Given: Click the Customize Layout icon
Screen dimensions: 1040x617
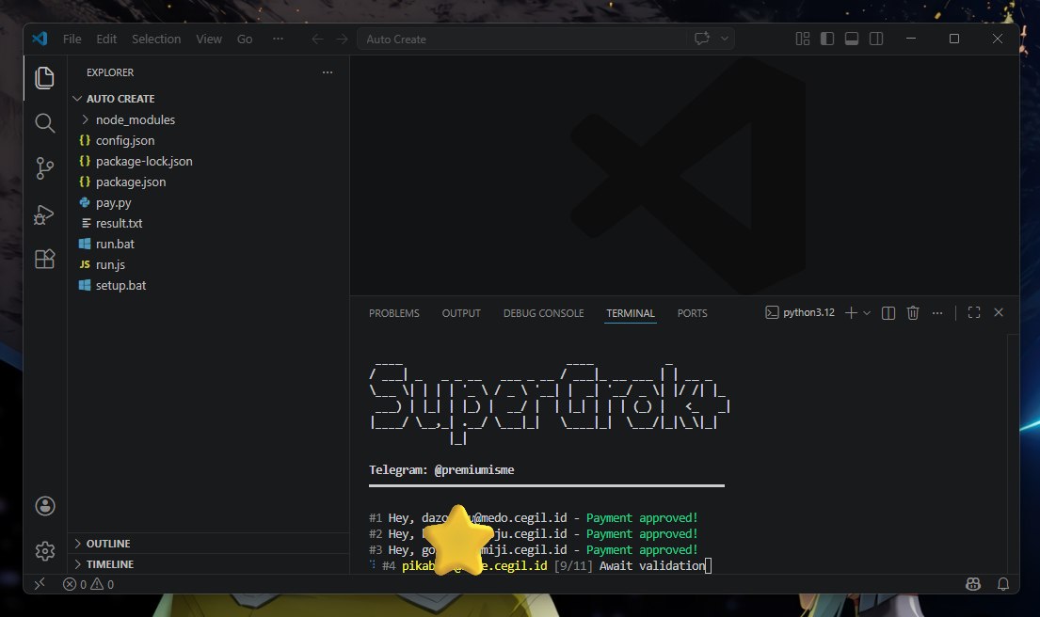Looking at the screenshot, I should pos(803,39).
